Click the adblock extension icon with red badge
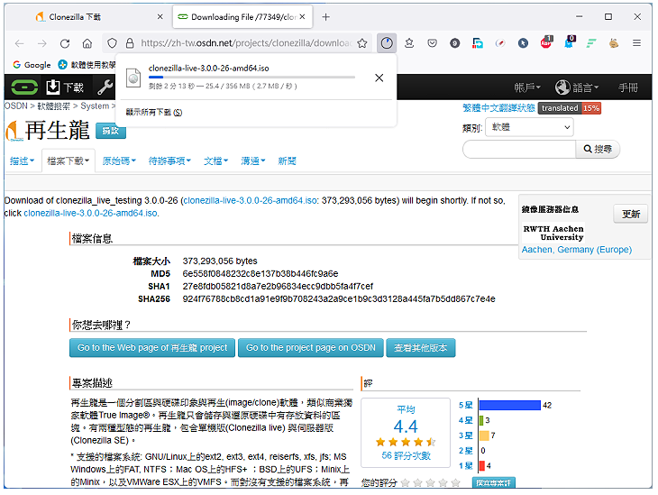The width and height of the screenshot is (658, 495). (x=546, y=42)
